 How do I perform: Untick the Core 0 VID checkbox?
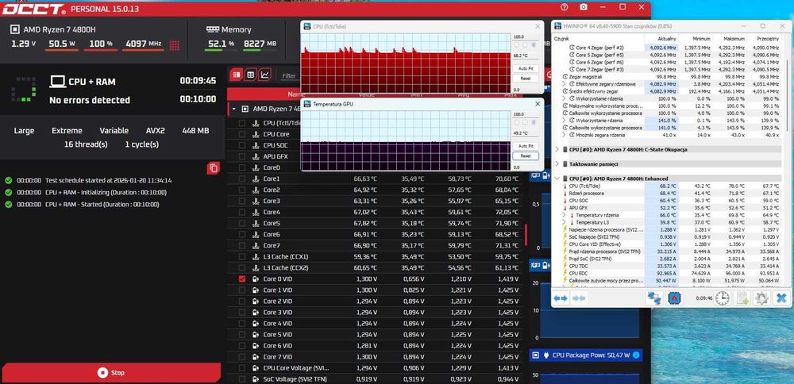click(241, 278)
